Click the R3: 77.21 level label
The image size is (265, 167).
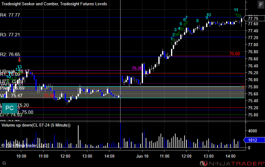[x=10, y=35]
